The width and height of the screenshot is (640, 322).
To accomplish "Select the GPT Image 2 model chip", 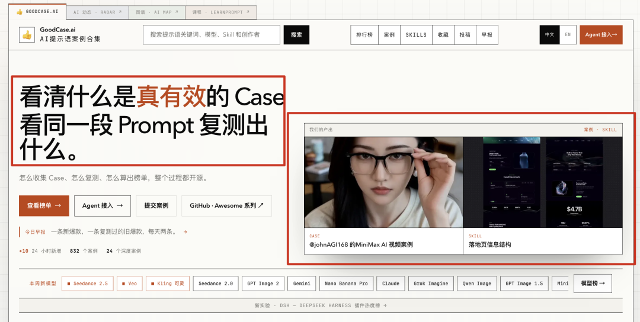I will [x=263, y=284].
